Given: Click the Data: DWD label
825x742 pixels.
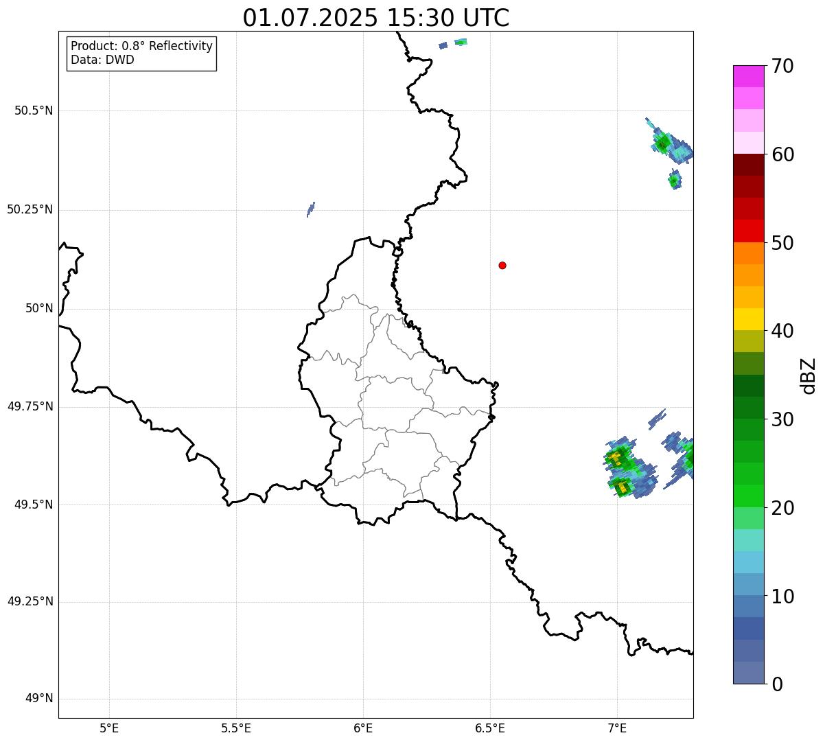Looking at the screenshot, I should point(103,60).
